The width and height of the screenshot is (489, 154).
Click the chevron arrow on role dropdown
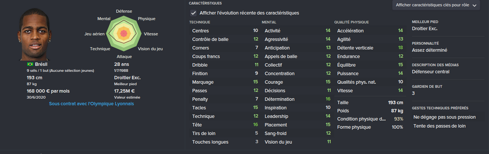point(474,6)
